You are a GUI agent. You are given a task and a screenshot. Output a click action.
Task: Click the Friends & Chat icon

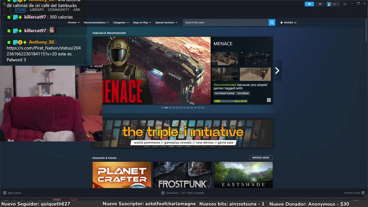pyautogui.click(x=363, y=193)
